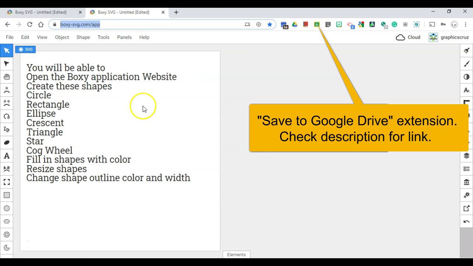Reload the page
Screen dimensions: 473x266
coord(30,24)
